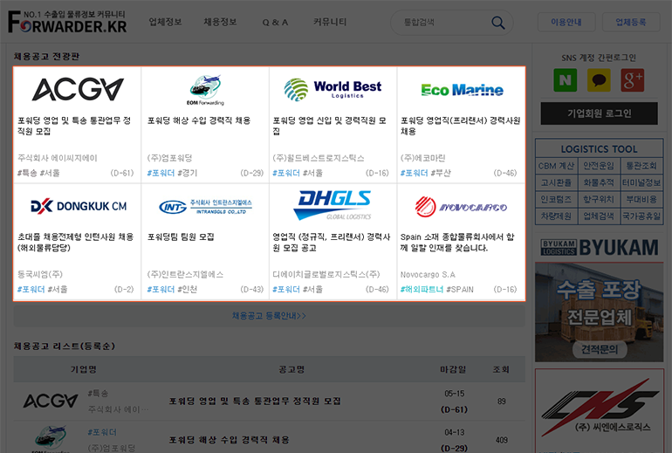Log in with the green Naver icon
The width and height of the screenshot is (672, 453).
coord(565,79)
